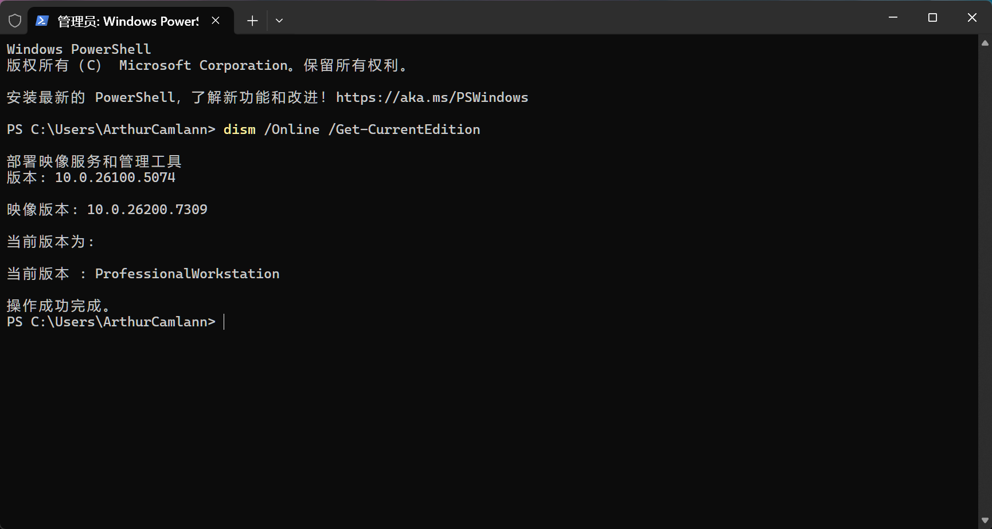The width and height of the screenshot is (992, 529).
Task: Close the 管理员 Windows PowerShell tab
Action: tap(216, 21)
